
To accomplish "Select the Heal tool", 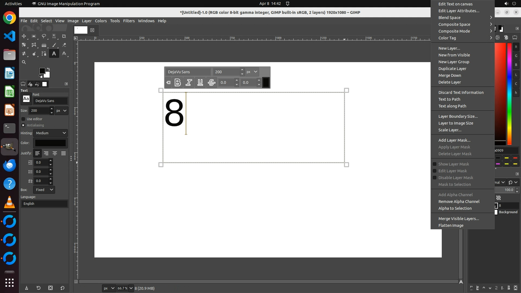I will pyautogui.click(x=24, y=54).
